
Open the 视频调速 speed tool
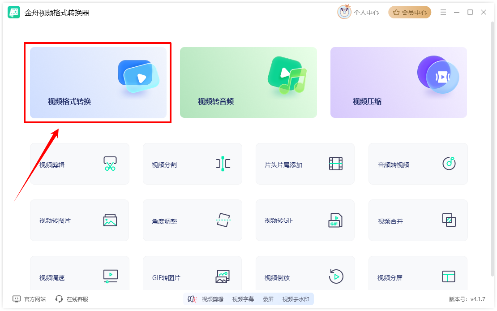point(80,273)
